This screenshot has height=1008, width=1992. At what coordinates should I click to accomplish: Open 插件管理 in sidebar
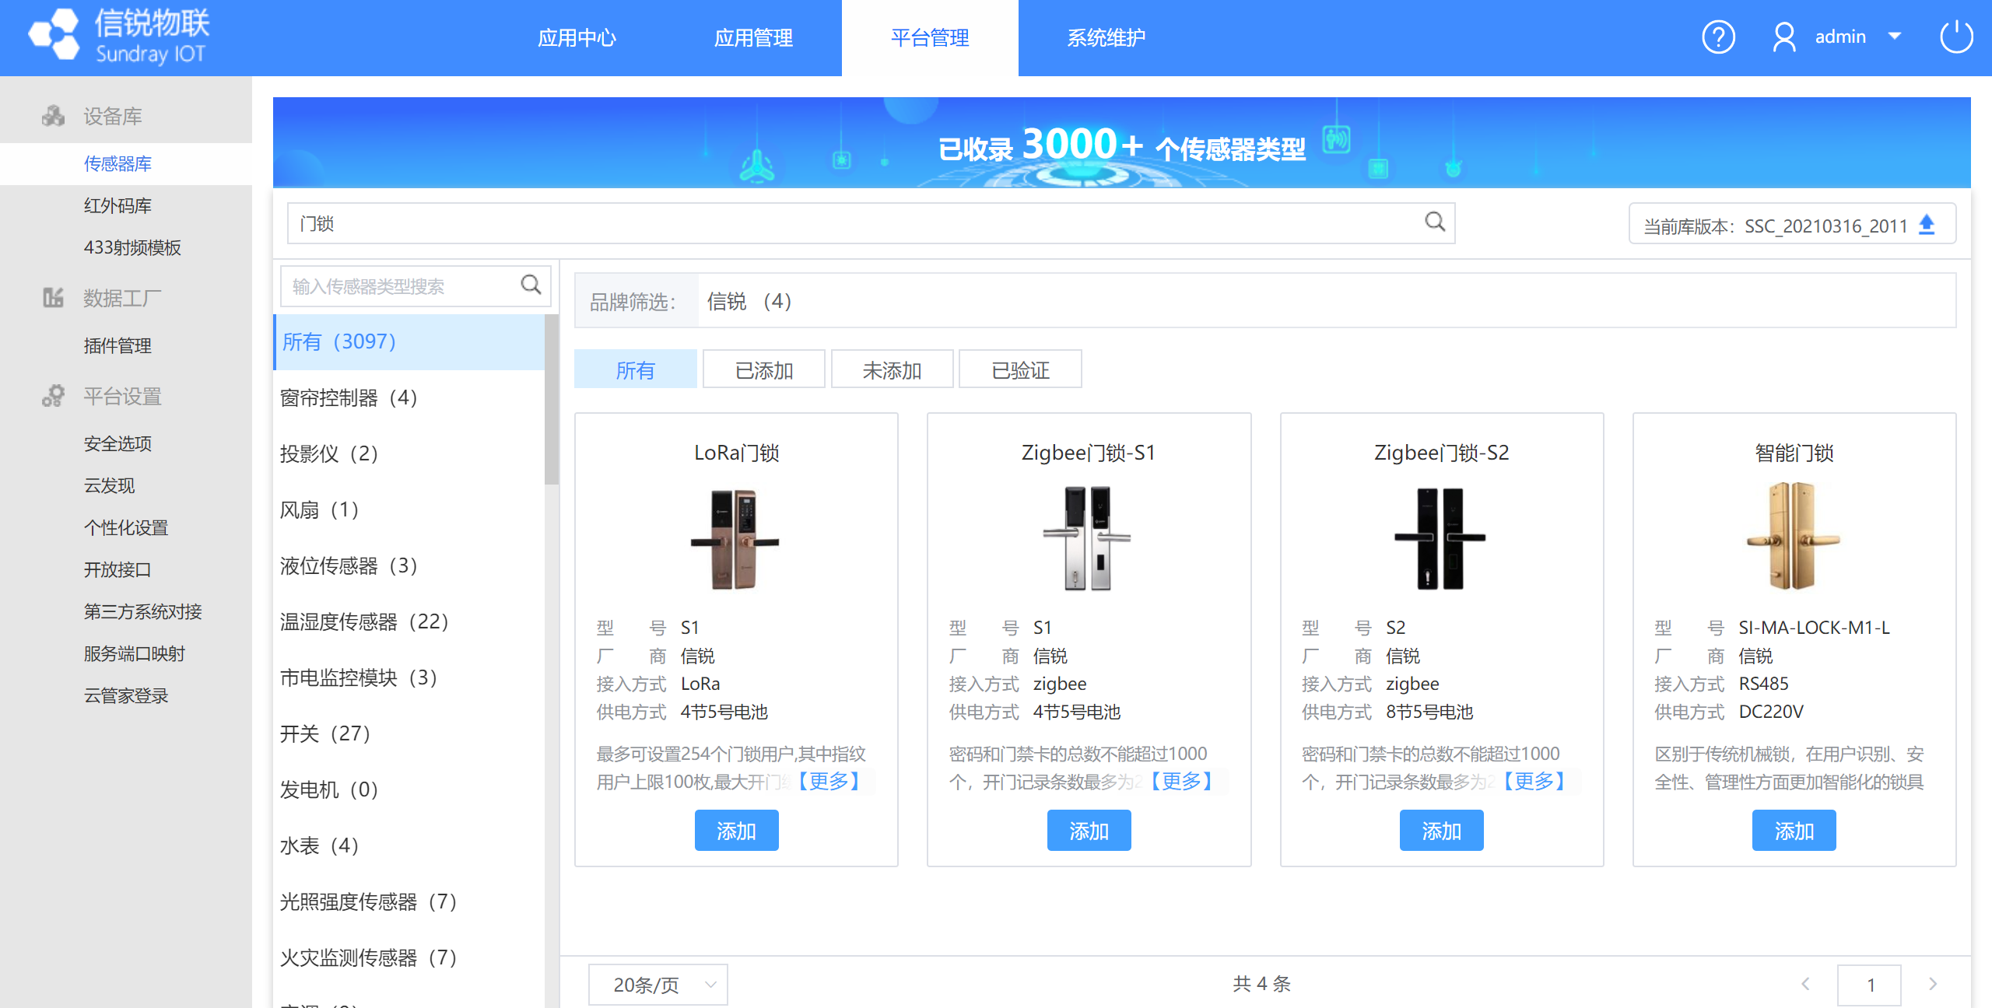pyautogui.click(x=117, y=345)
